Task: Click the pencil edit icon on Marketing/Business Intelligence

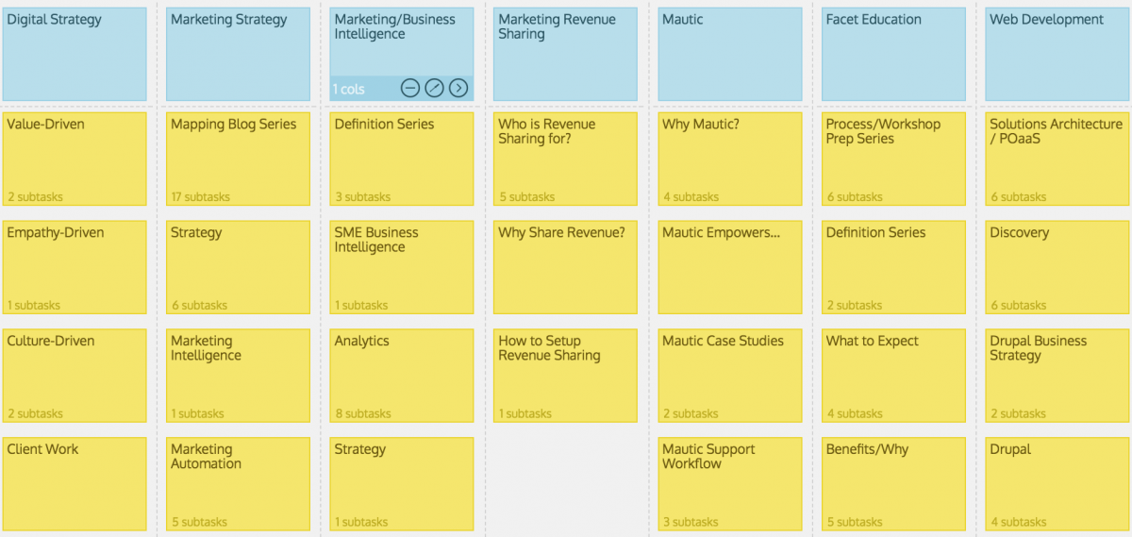Action: point(434,89)
